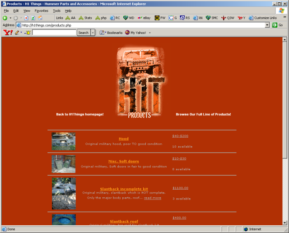Open the Tools menu
Screen dimensions: 289x233
tap(56, 11)
